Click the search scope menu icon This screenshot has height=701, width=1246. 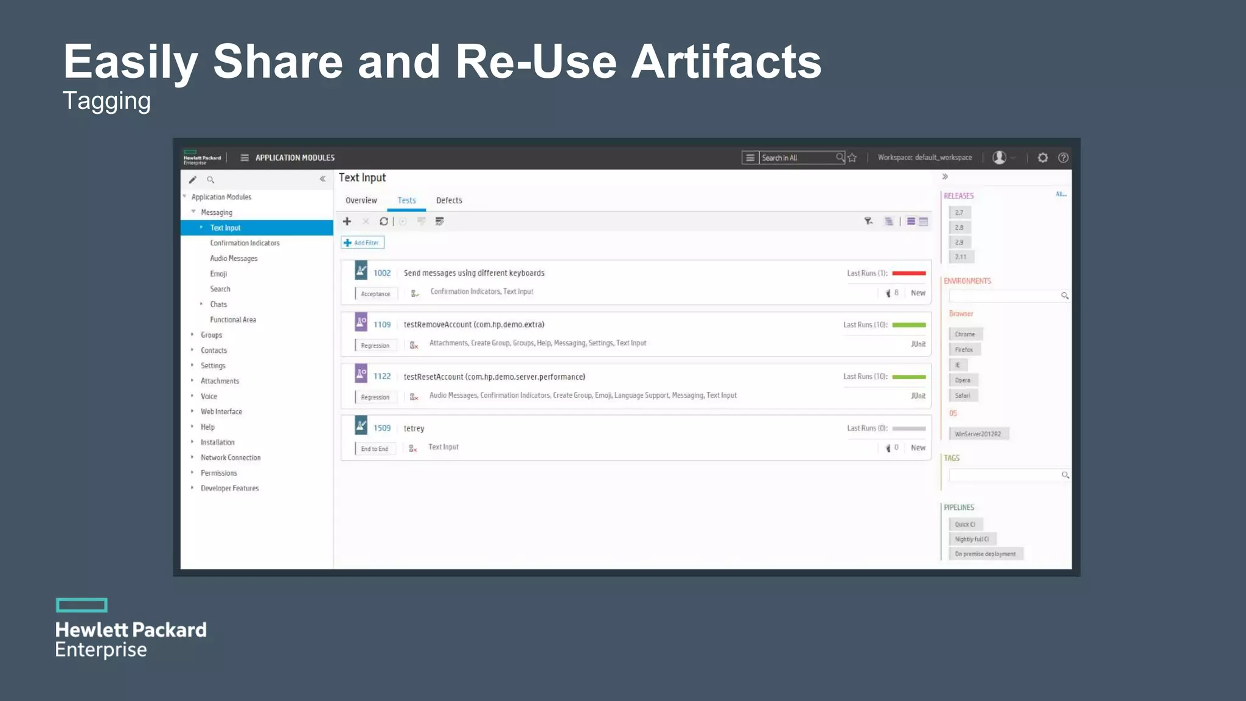click(750, 158)
